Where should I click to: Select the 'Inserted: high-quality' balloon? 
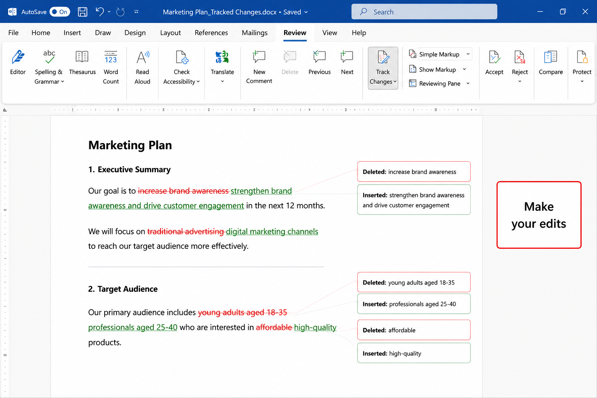pyautogui.click(x=414, y=353)
